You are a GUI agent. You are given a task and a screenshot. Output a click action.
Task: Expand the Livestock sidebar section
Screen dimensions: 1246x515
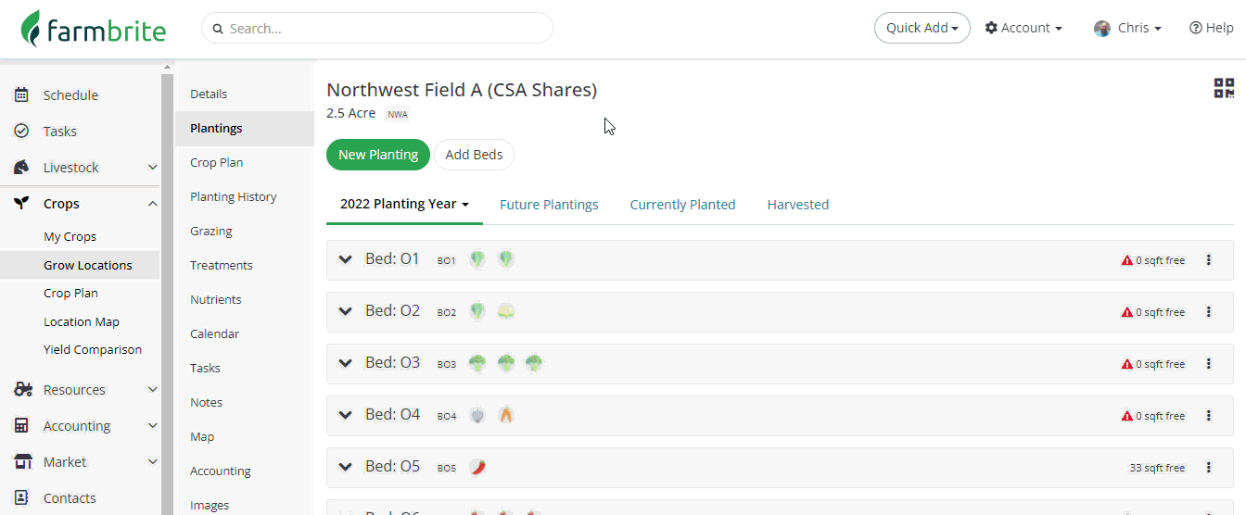pyautogui.click(x=152, y=168)
